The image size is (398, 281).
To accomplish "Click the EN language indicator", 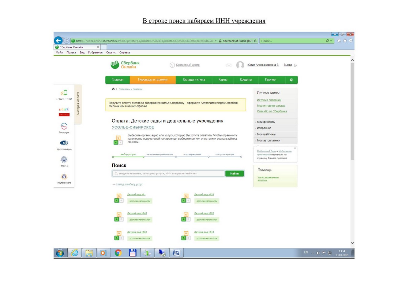I will (x=306, y=253).
